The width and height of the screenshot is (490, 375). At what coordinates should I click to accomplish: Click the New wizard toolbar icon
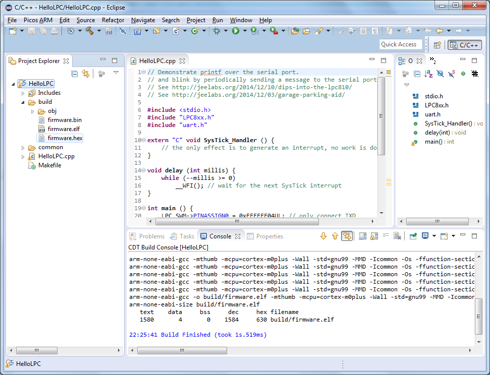pos(13,31)
